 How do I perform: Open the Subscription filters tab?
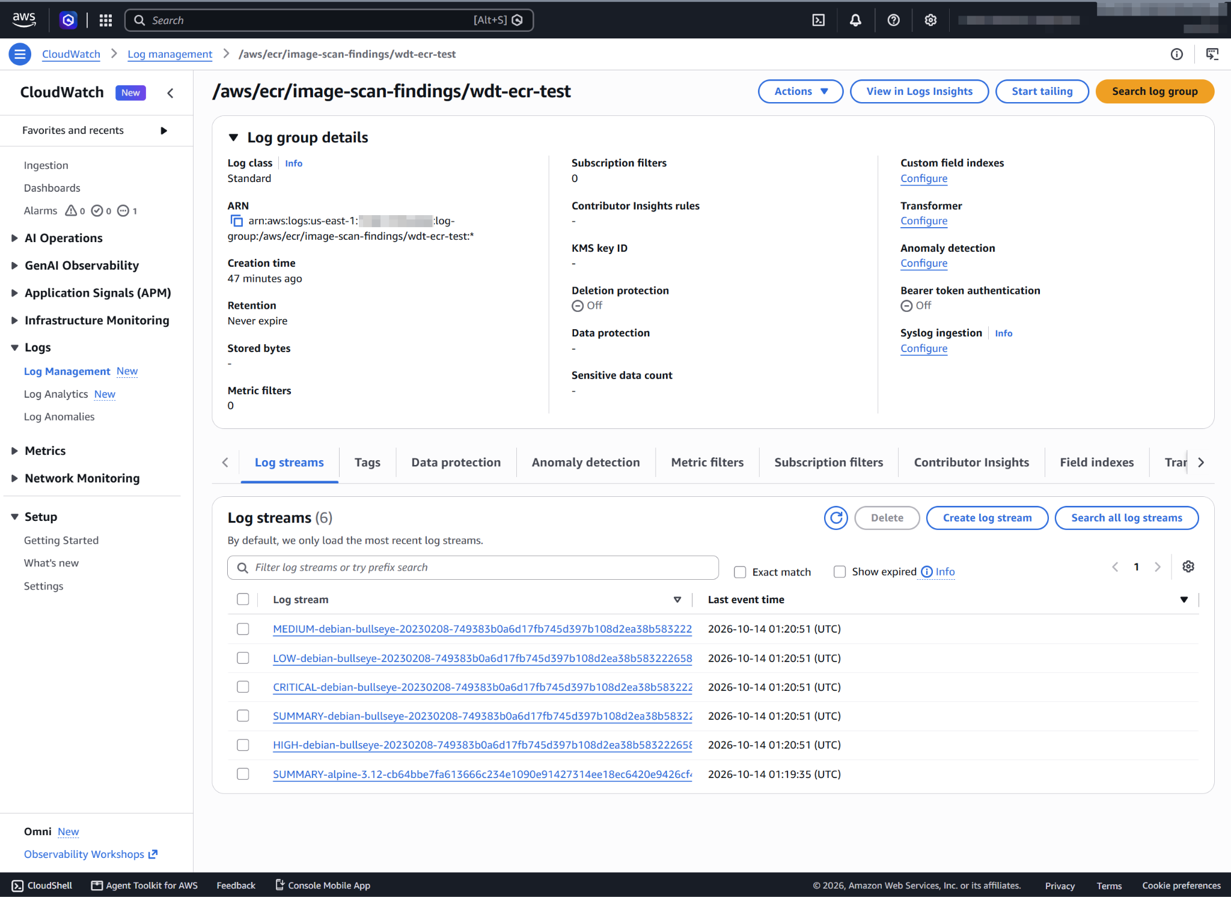pyautogui.click(x=828, y=463)
